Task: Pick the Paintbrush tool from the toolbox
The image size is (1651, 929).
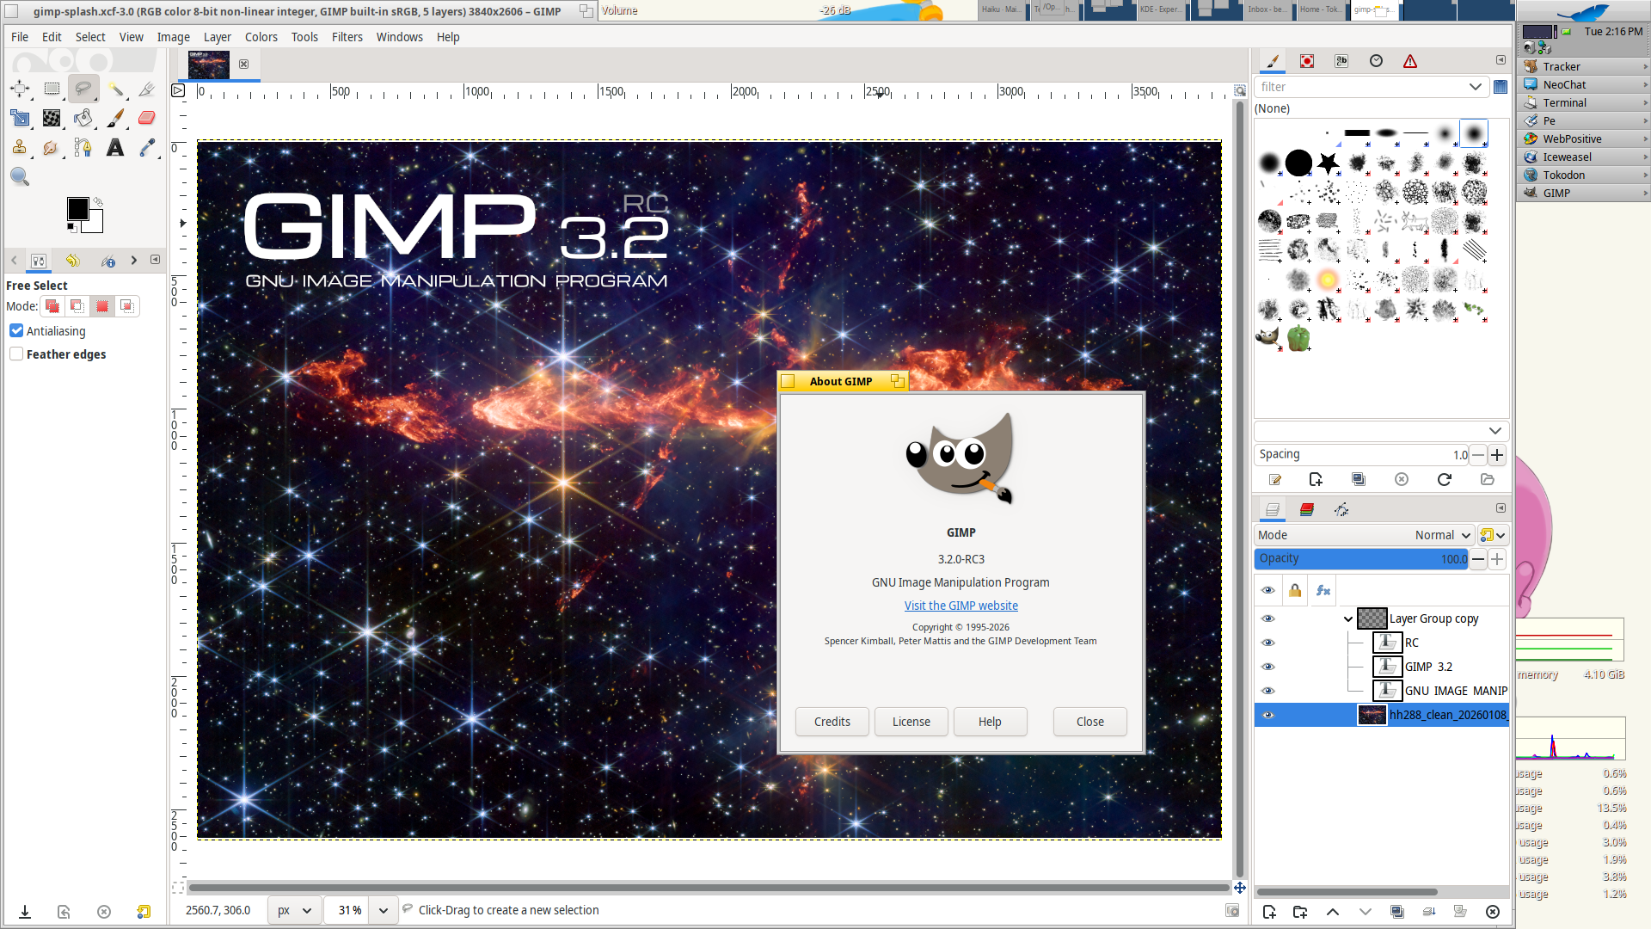Action: (x=115, y=119)
